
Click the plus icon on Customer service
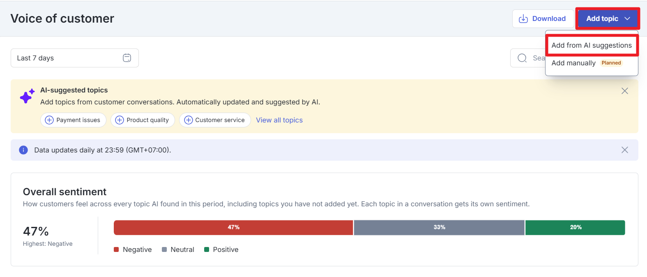click(189, 120)
